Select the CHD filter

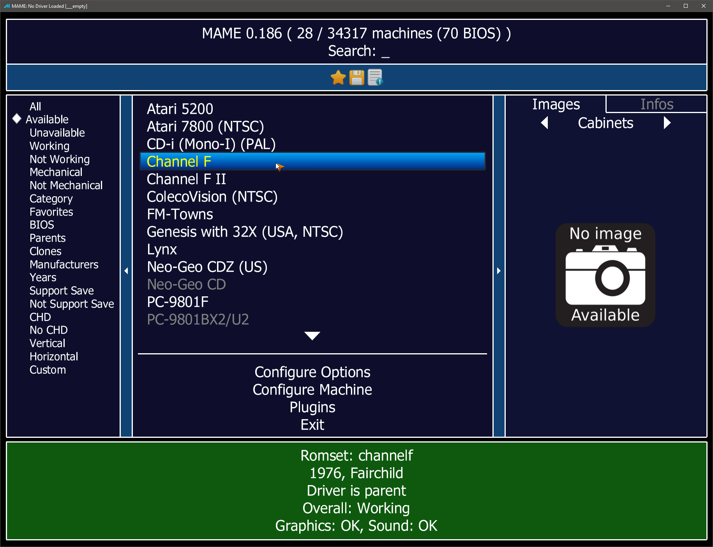[x=40, y=317]
